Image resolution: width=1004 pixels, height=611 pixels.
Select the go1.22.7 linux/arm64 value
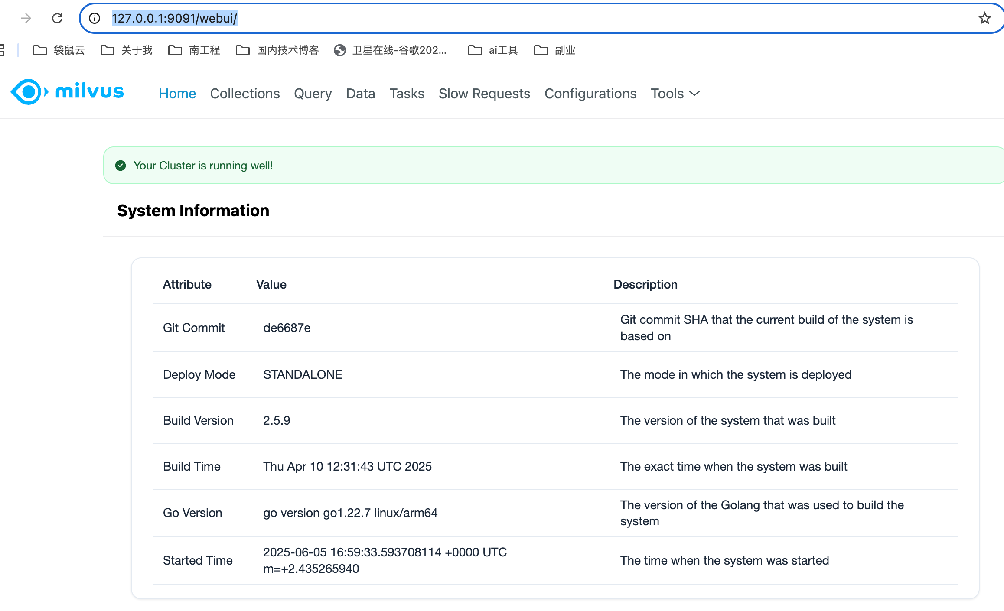click(x=350, y=513)
